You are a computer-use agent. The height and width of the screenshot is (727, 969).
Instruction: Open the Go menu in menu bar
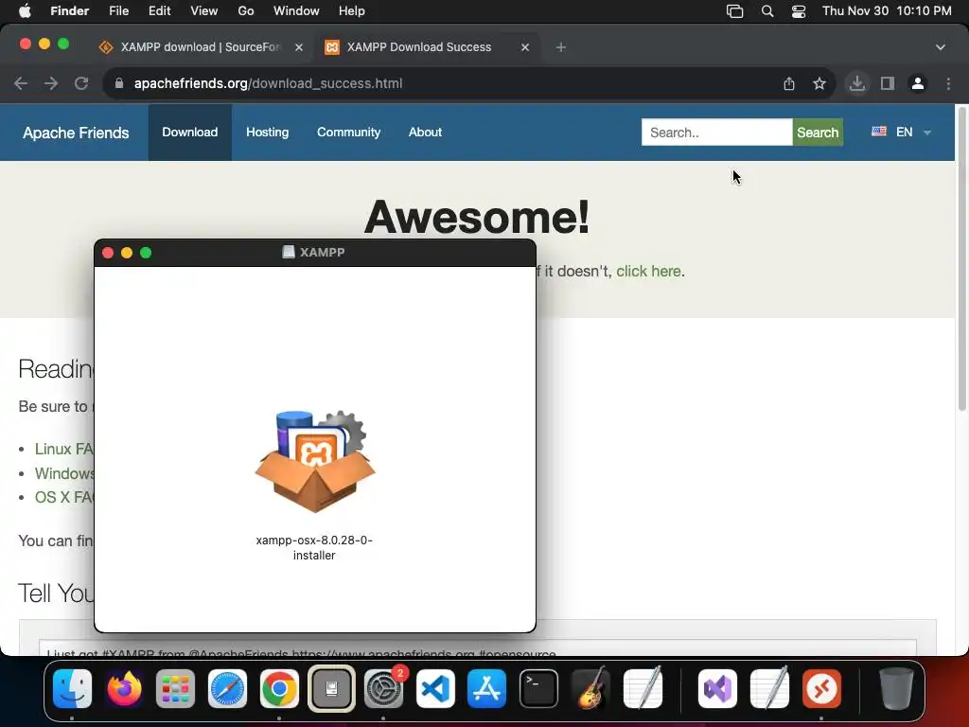(246, 11)
